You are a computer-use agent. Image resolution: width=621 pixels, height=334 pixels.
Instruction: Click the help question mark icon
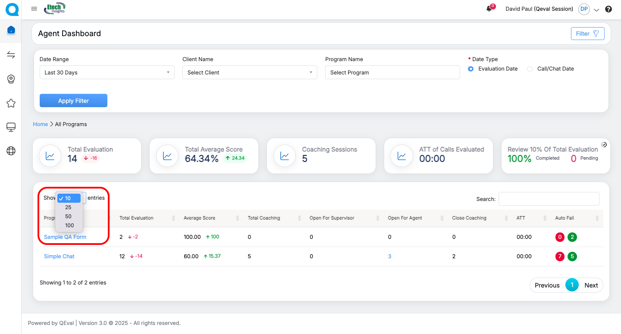tap(608, 9)
